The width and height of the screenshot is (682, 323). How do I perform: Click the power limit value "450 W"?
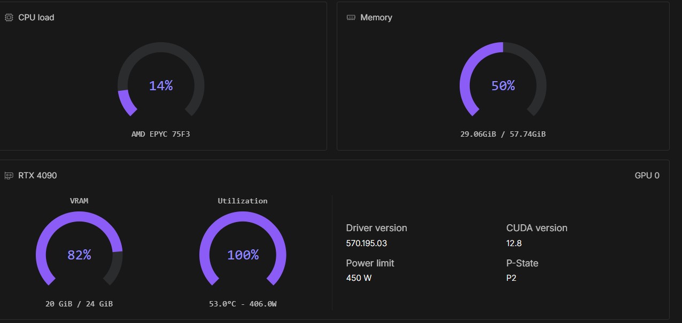click(359, 278)
